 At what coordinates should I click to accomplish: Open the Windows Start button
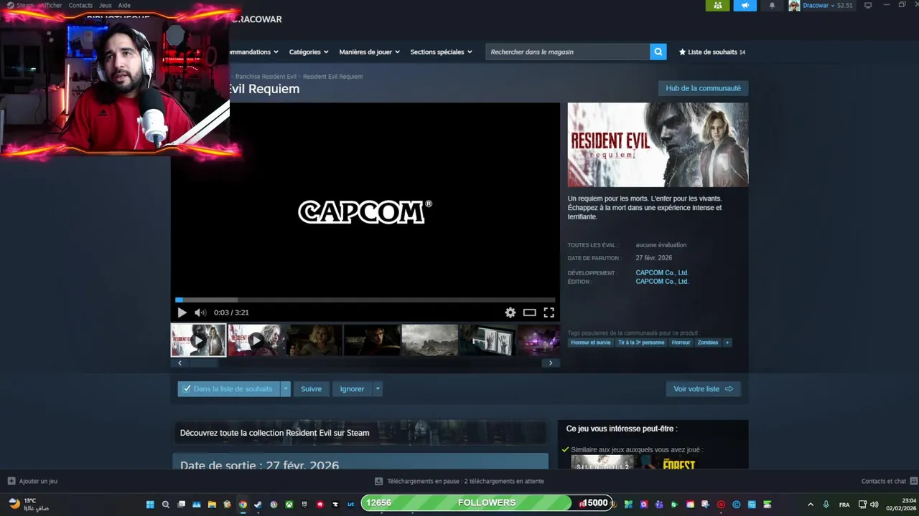pyautogui.click(x=150, y=505)
